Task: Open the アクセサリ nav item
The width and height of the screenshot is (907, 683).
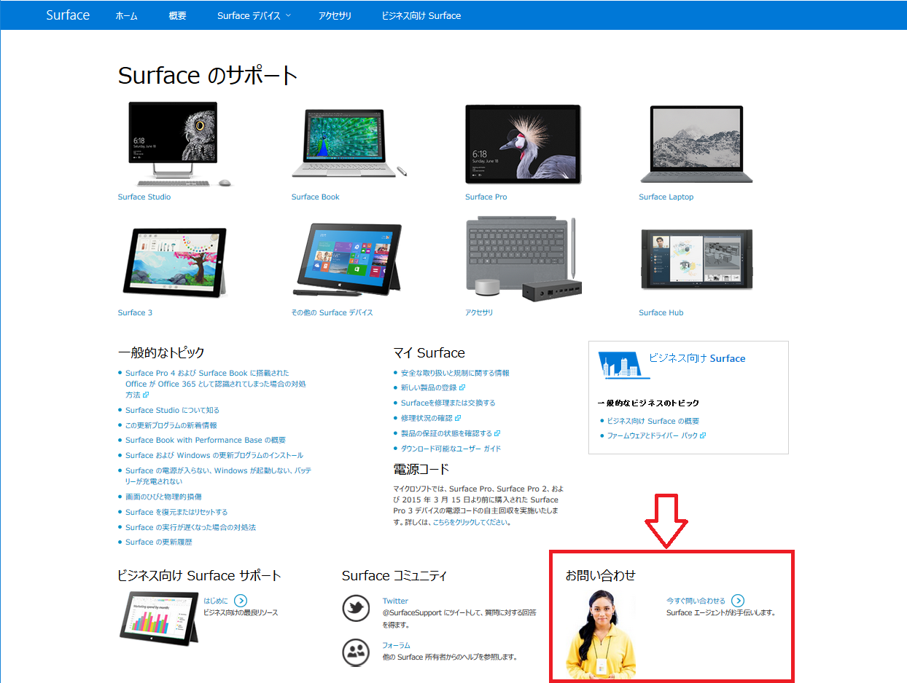Action: tap(335, 15)
